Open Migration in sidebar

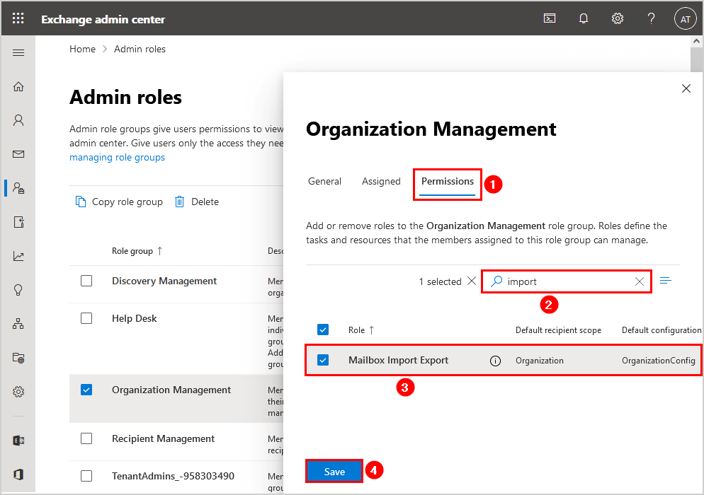(18, 222)
